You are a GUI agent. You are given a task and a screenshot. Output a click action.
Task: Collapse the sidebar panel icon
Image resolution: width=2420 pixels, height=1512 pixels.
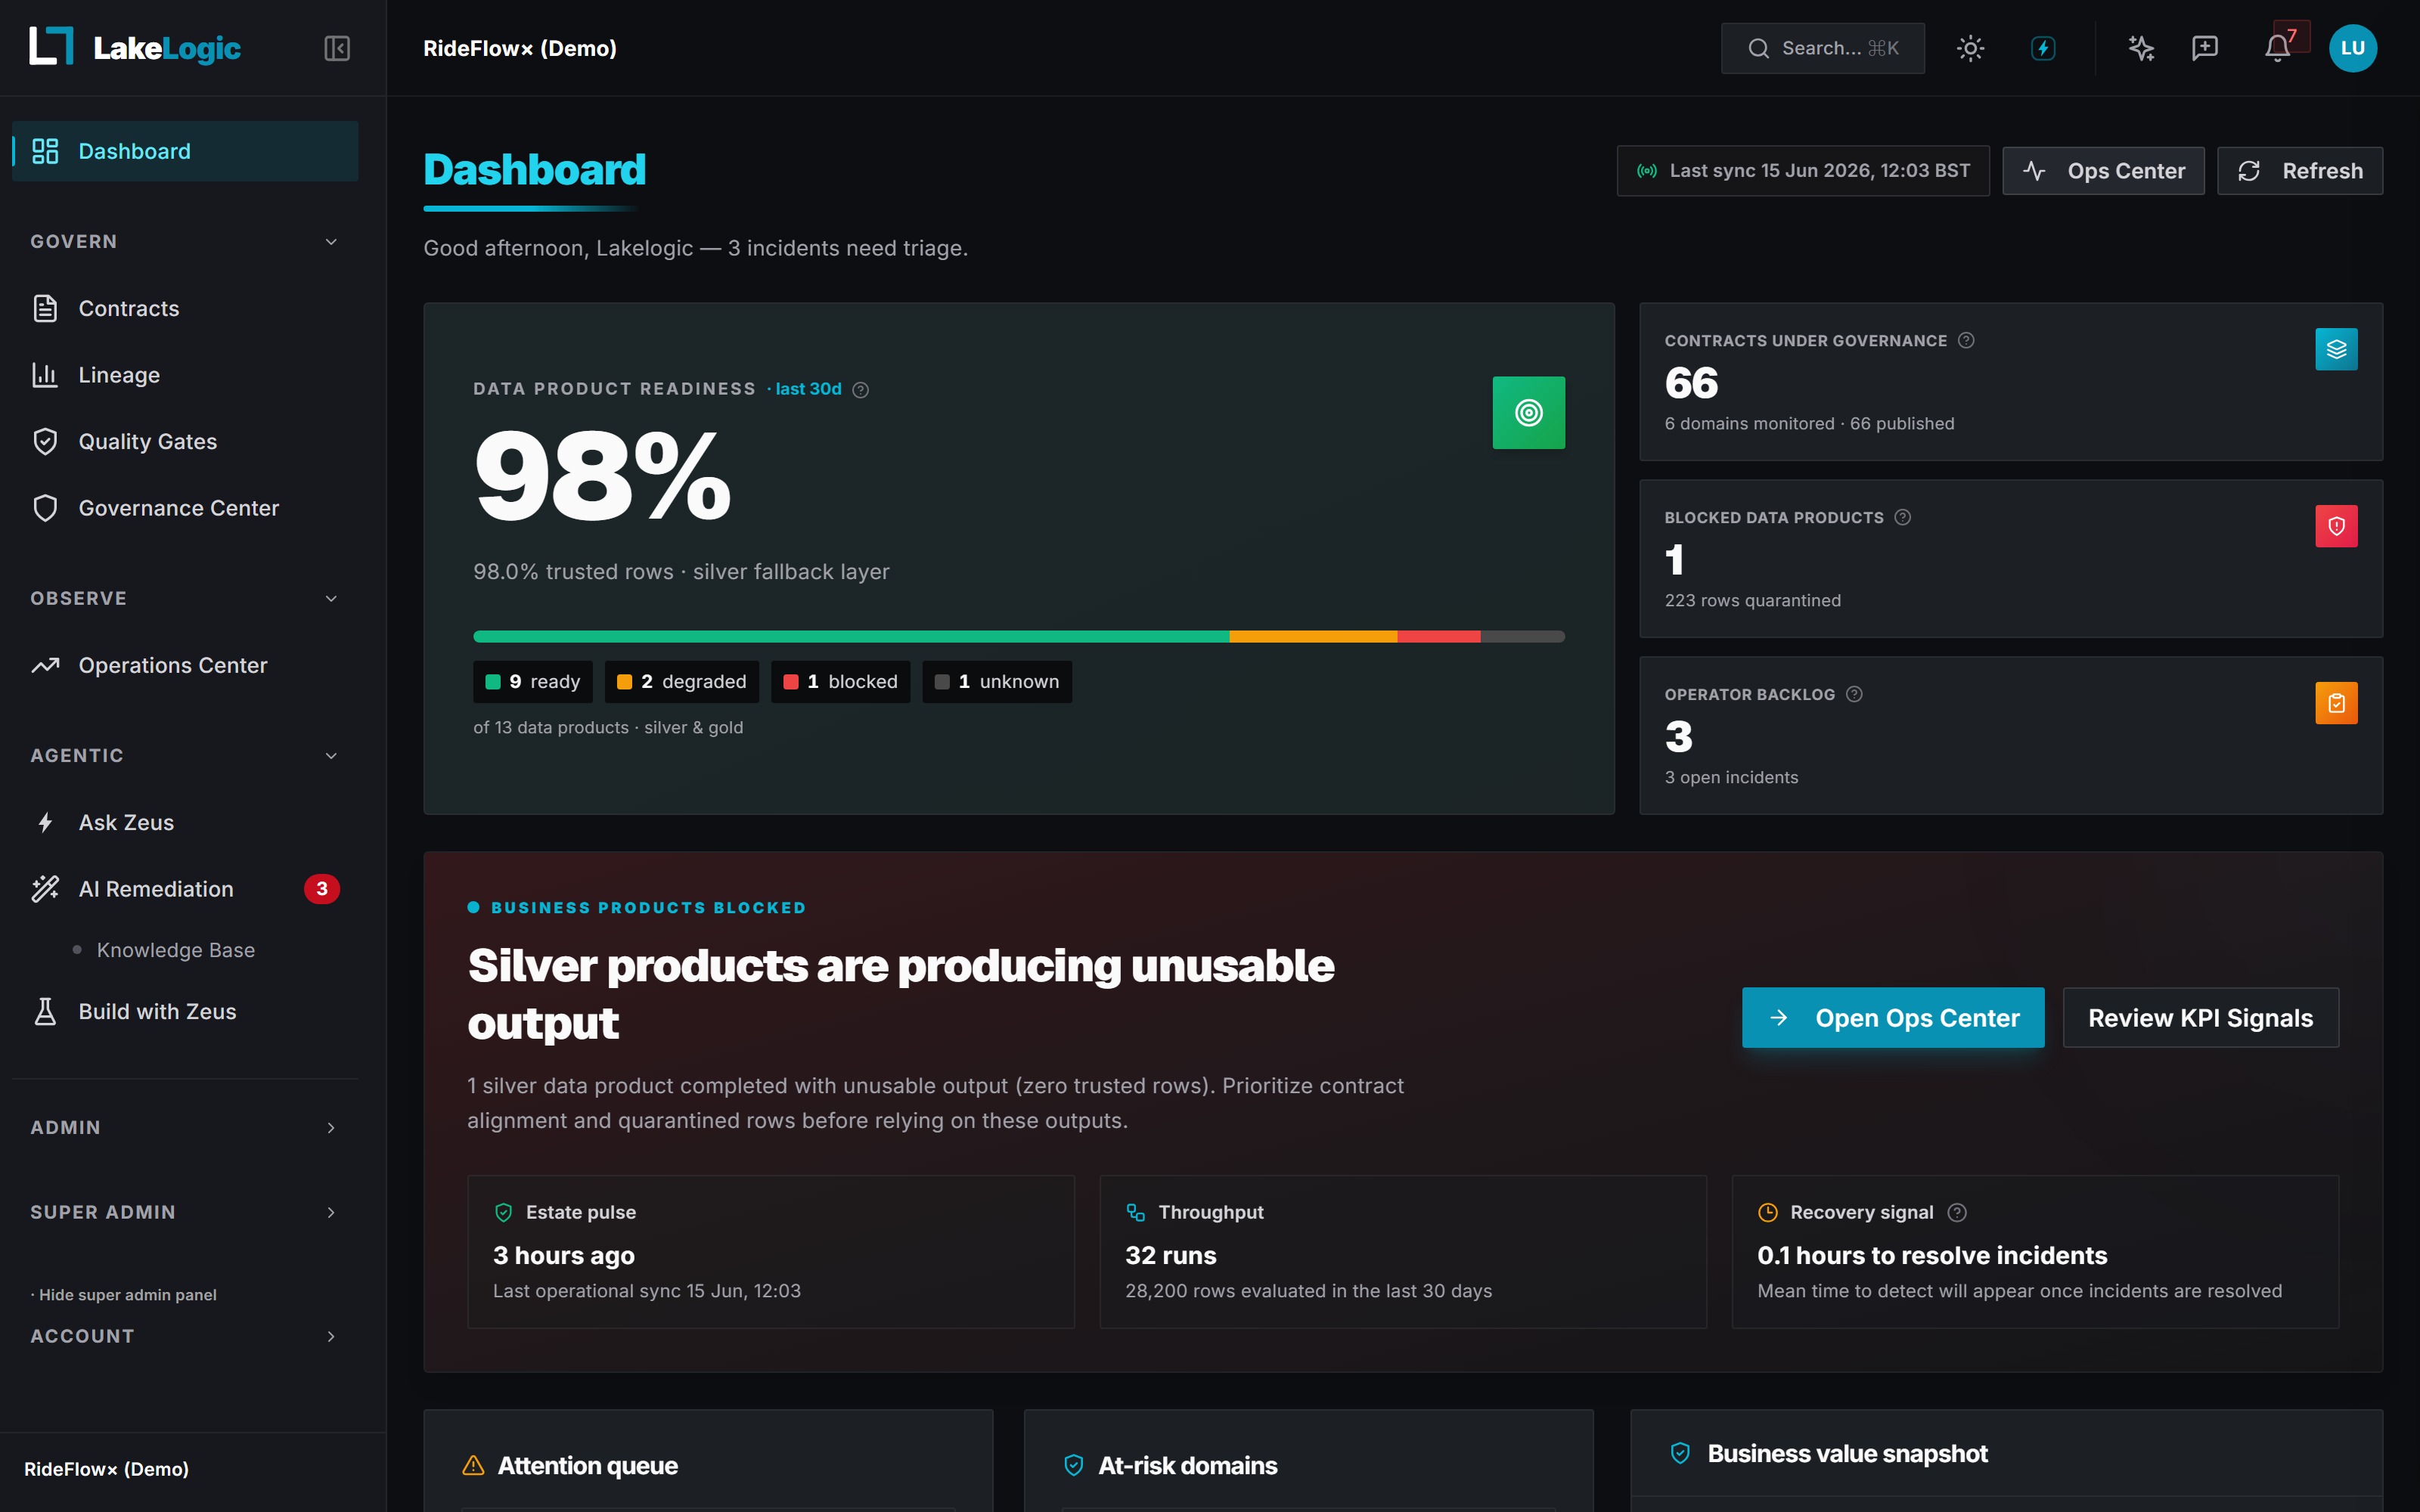click(337, 48)
